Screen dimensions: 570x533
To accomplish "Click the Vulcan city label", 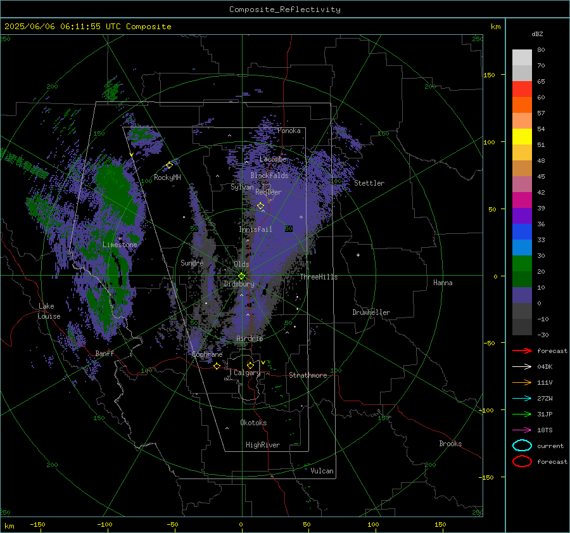I will pos(322,471).
